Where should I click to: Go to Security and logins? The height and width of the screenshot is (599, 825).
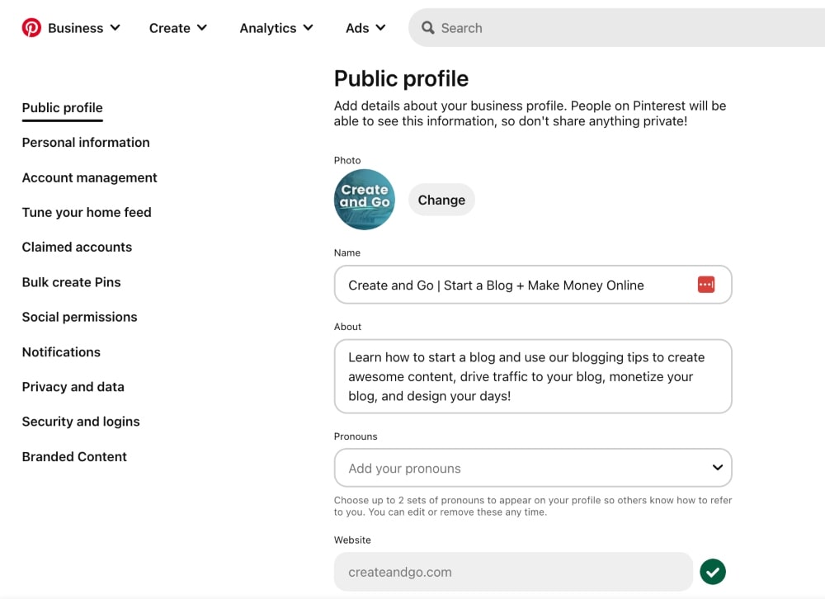[81, 422]
